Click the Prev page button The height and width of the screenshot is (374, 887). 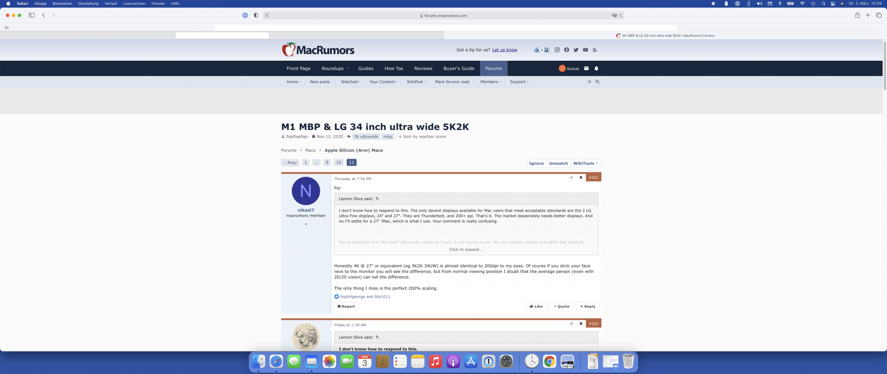(290, 163)
